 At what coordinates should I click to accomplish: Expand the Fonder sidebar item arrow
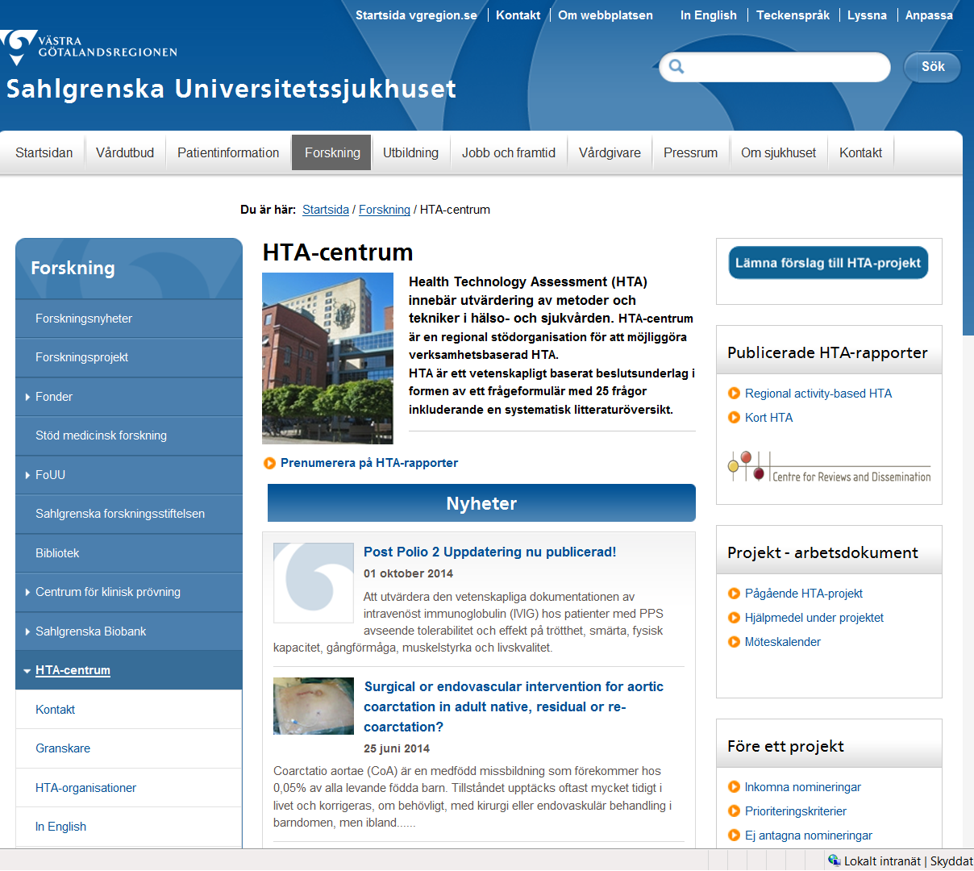(x=27, y=397)
